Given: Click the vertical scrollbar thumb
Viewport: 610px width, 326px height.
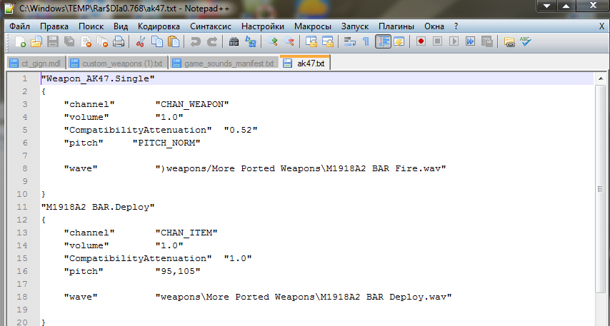Looking at the screenshot, I should (601, 189).
